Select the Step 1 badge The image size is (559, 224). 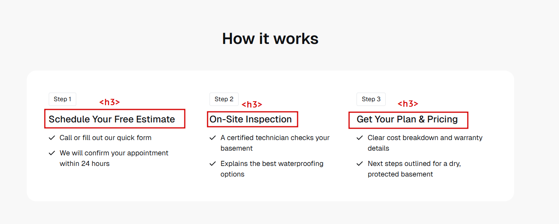(x=63, y=99)
